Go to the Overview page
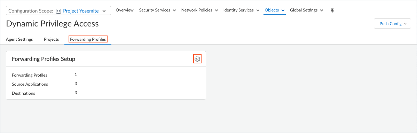Image resolution: width=417 pixels, height=133 pixels. [x=125, y=10]
